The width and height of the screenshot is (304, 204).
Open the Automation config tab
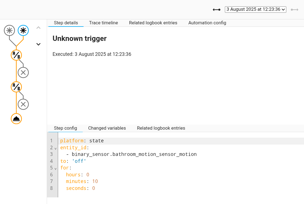click(207, 23)
